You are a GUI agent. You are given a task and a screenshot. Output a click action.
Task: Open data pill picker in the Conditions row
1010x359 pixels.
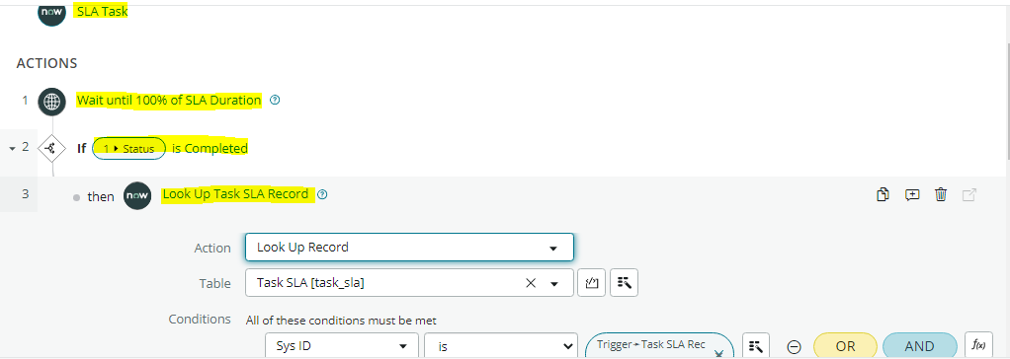pos(757,346)
